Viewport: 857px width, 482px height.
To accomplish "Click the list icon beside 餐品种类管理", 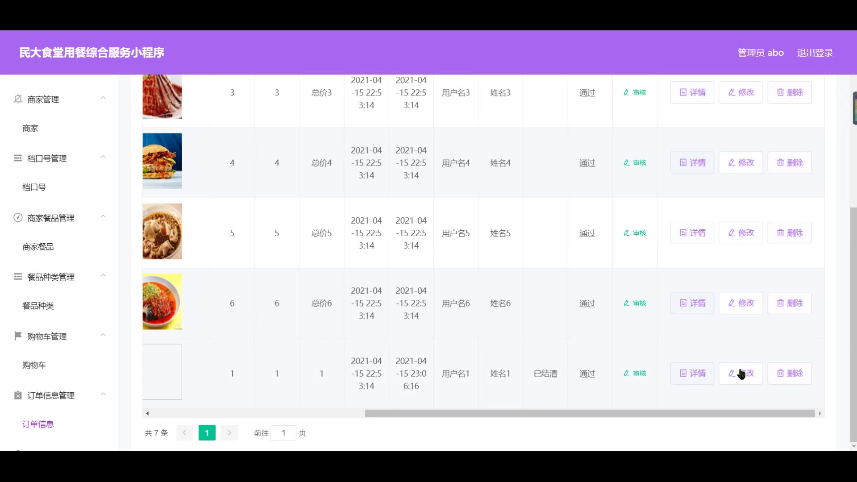I will click(x=18, y=277).
